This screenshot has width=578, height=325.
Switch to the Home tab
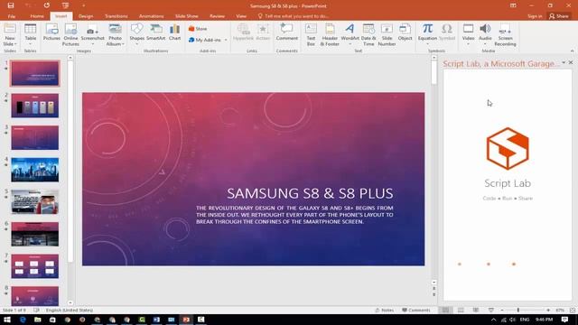tap(37, 16)
